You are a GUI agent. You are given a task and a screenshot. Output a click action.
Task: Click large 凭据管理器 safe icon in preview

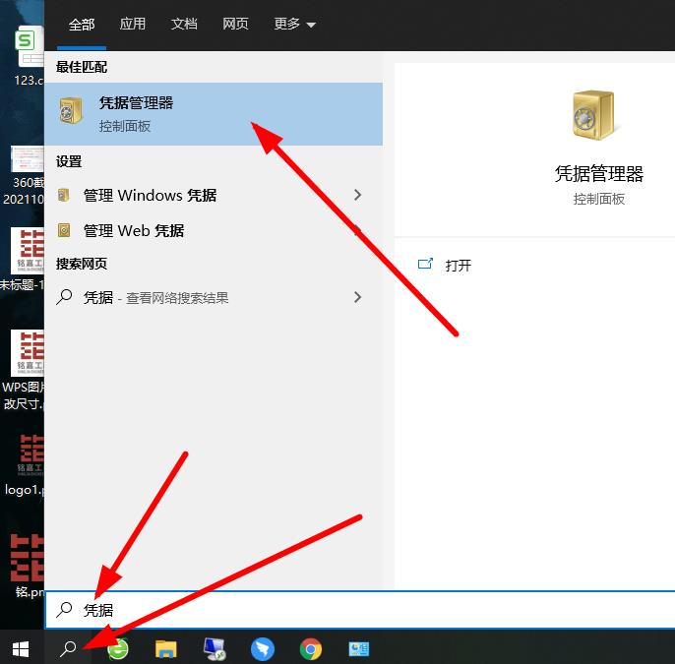[x=598, y=114]
